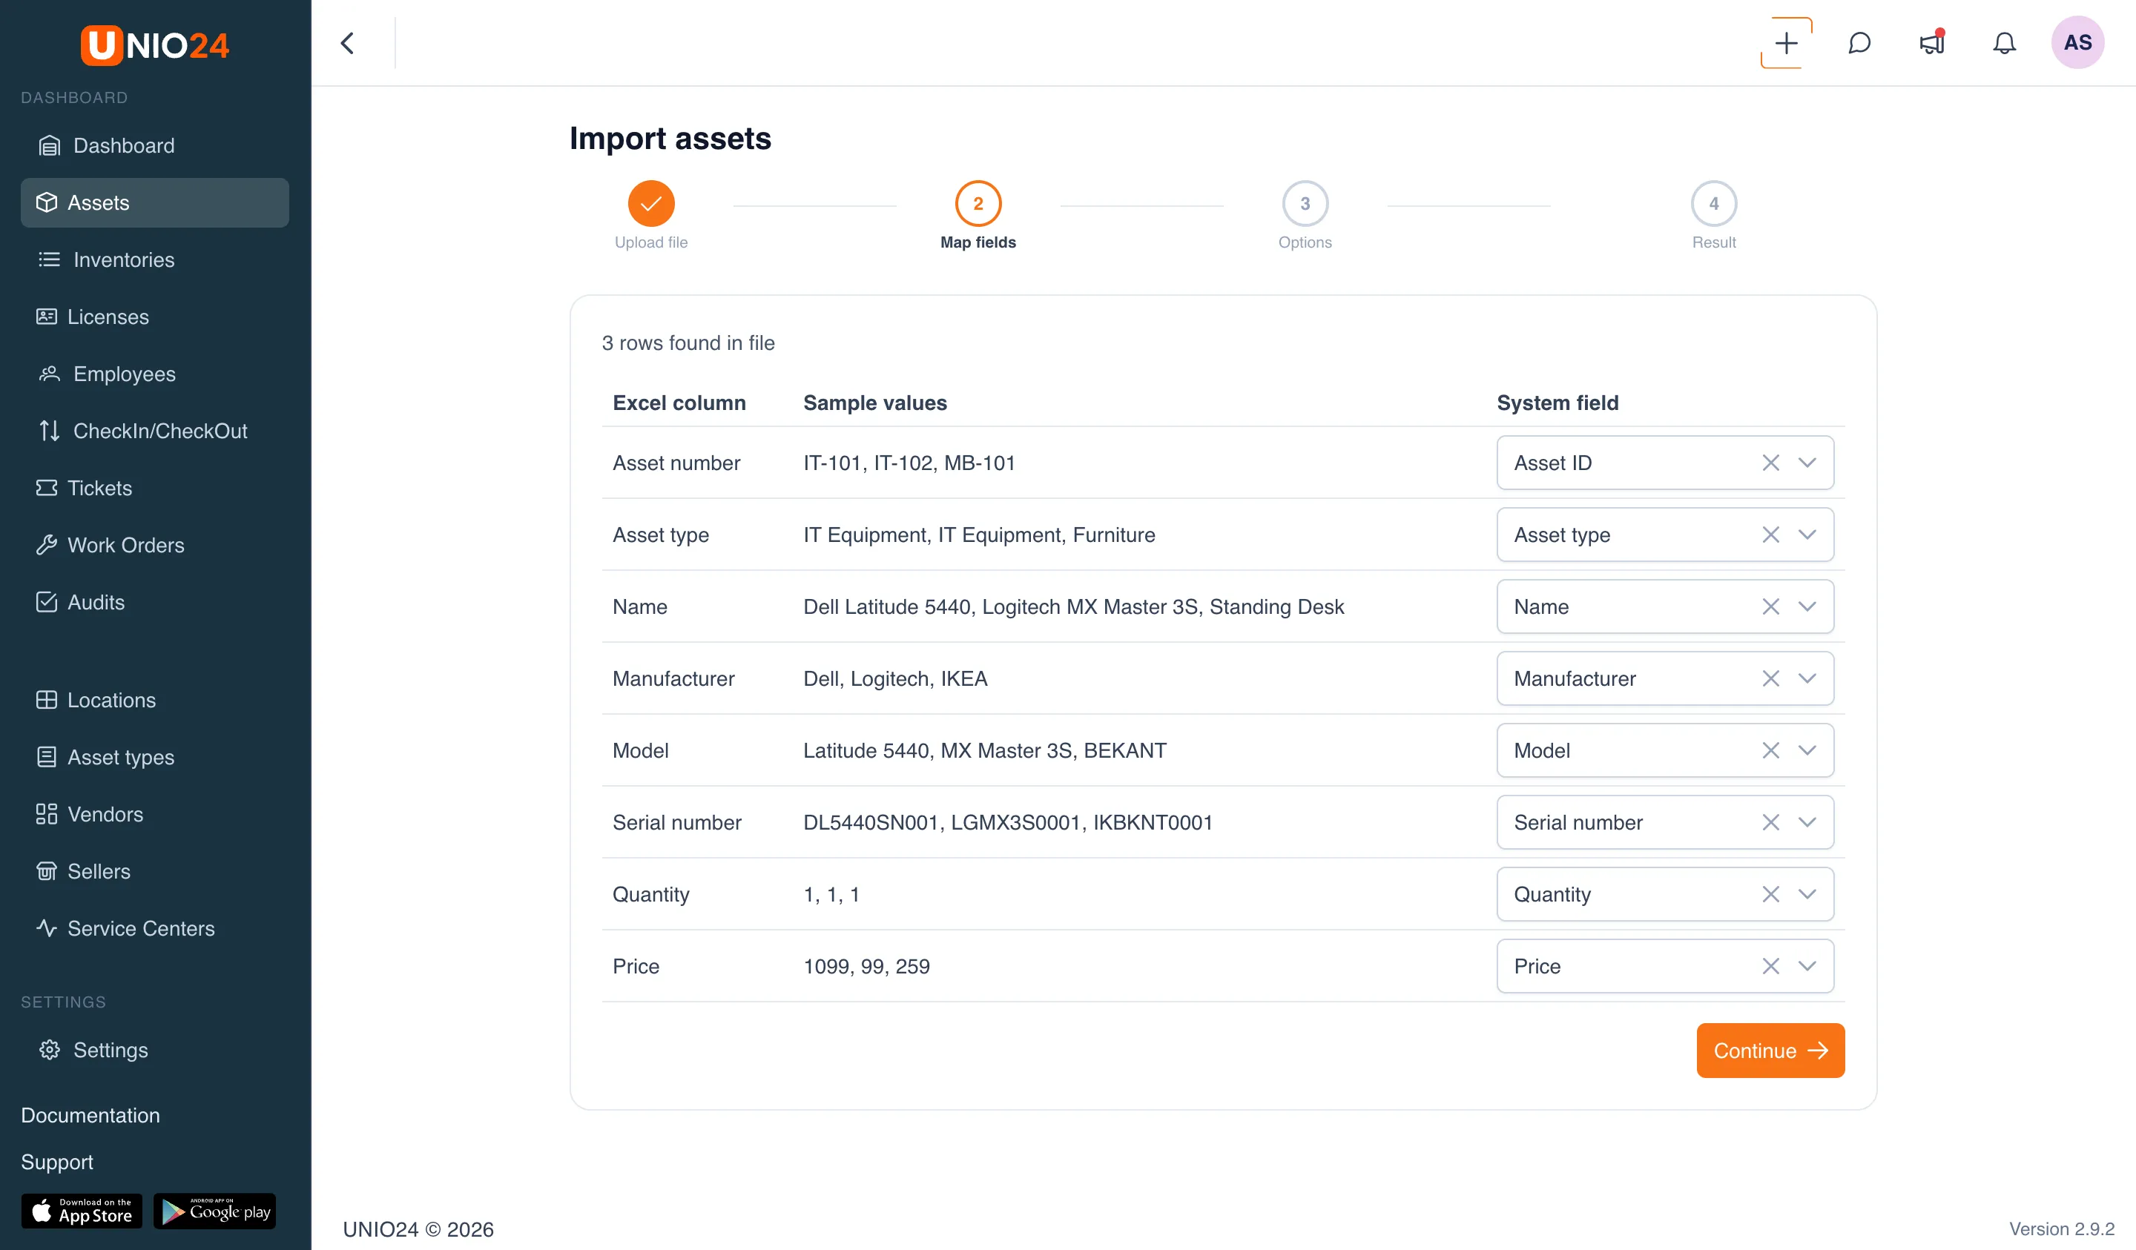Expand the Model dropdown chevron
Viewport: 2136px width, 1250px height.
[x=1807, y=751]
